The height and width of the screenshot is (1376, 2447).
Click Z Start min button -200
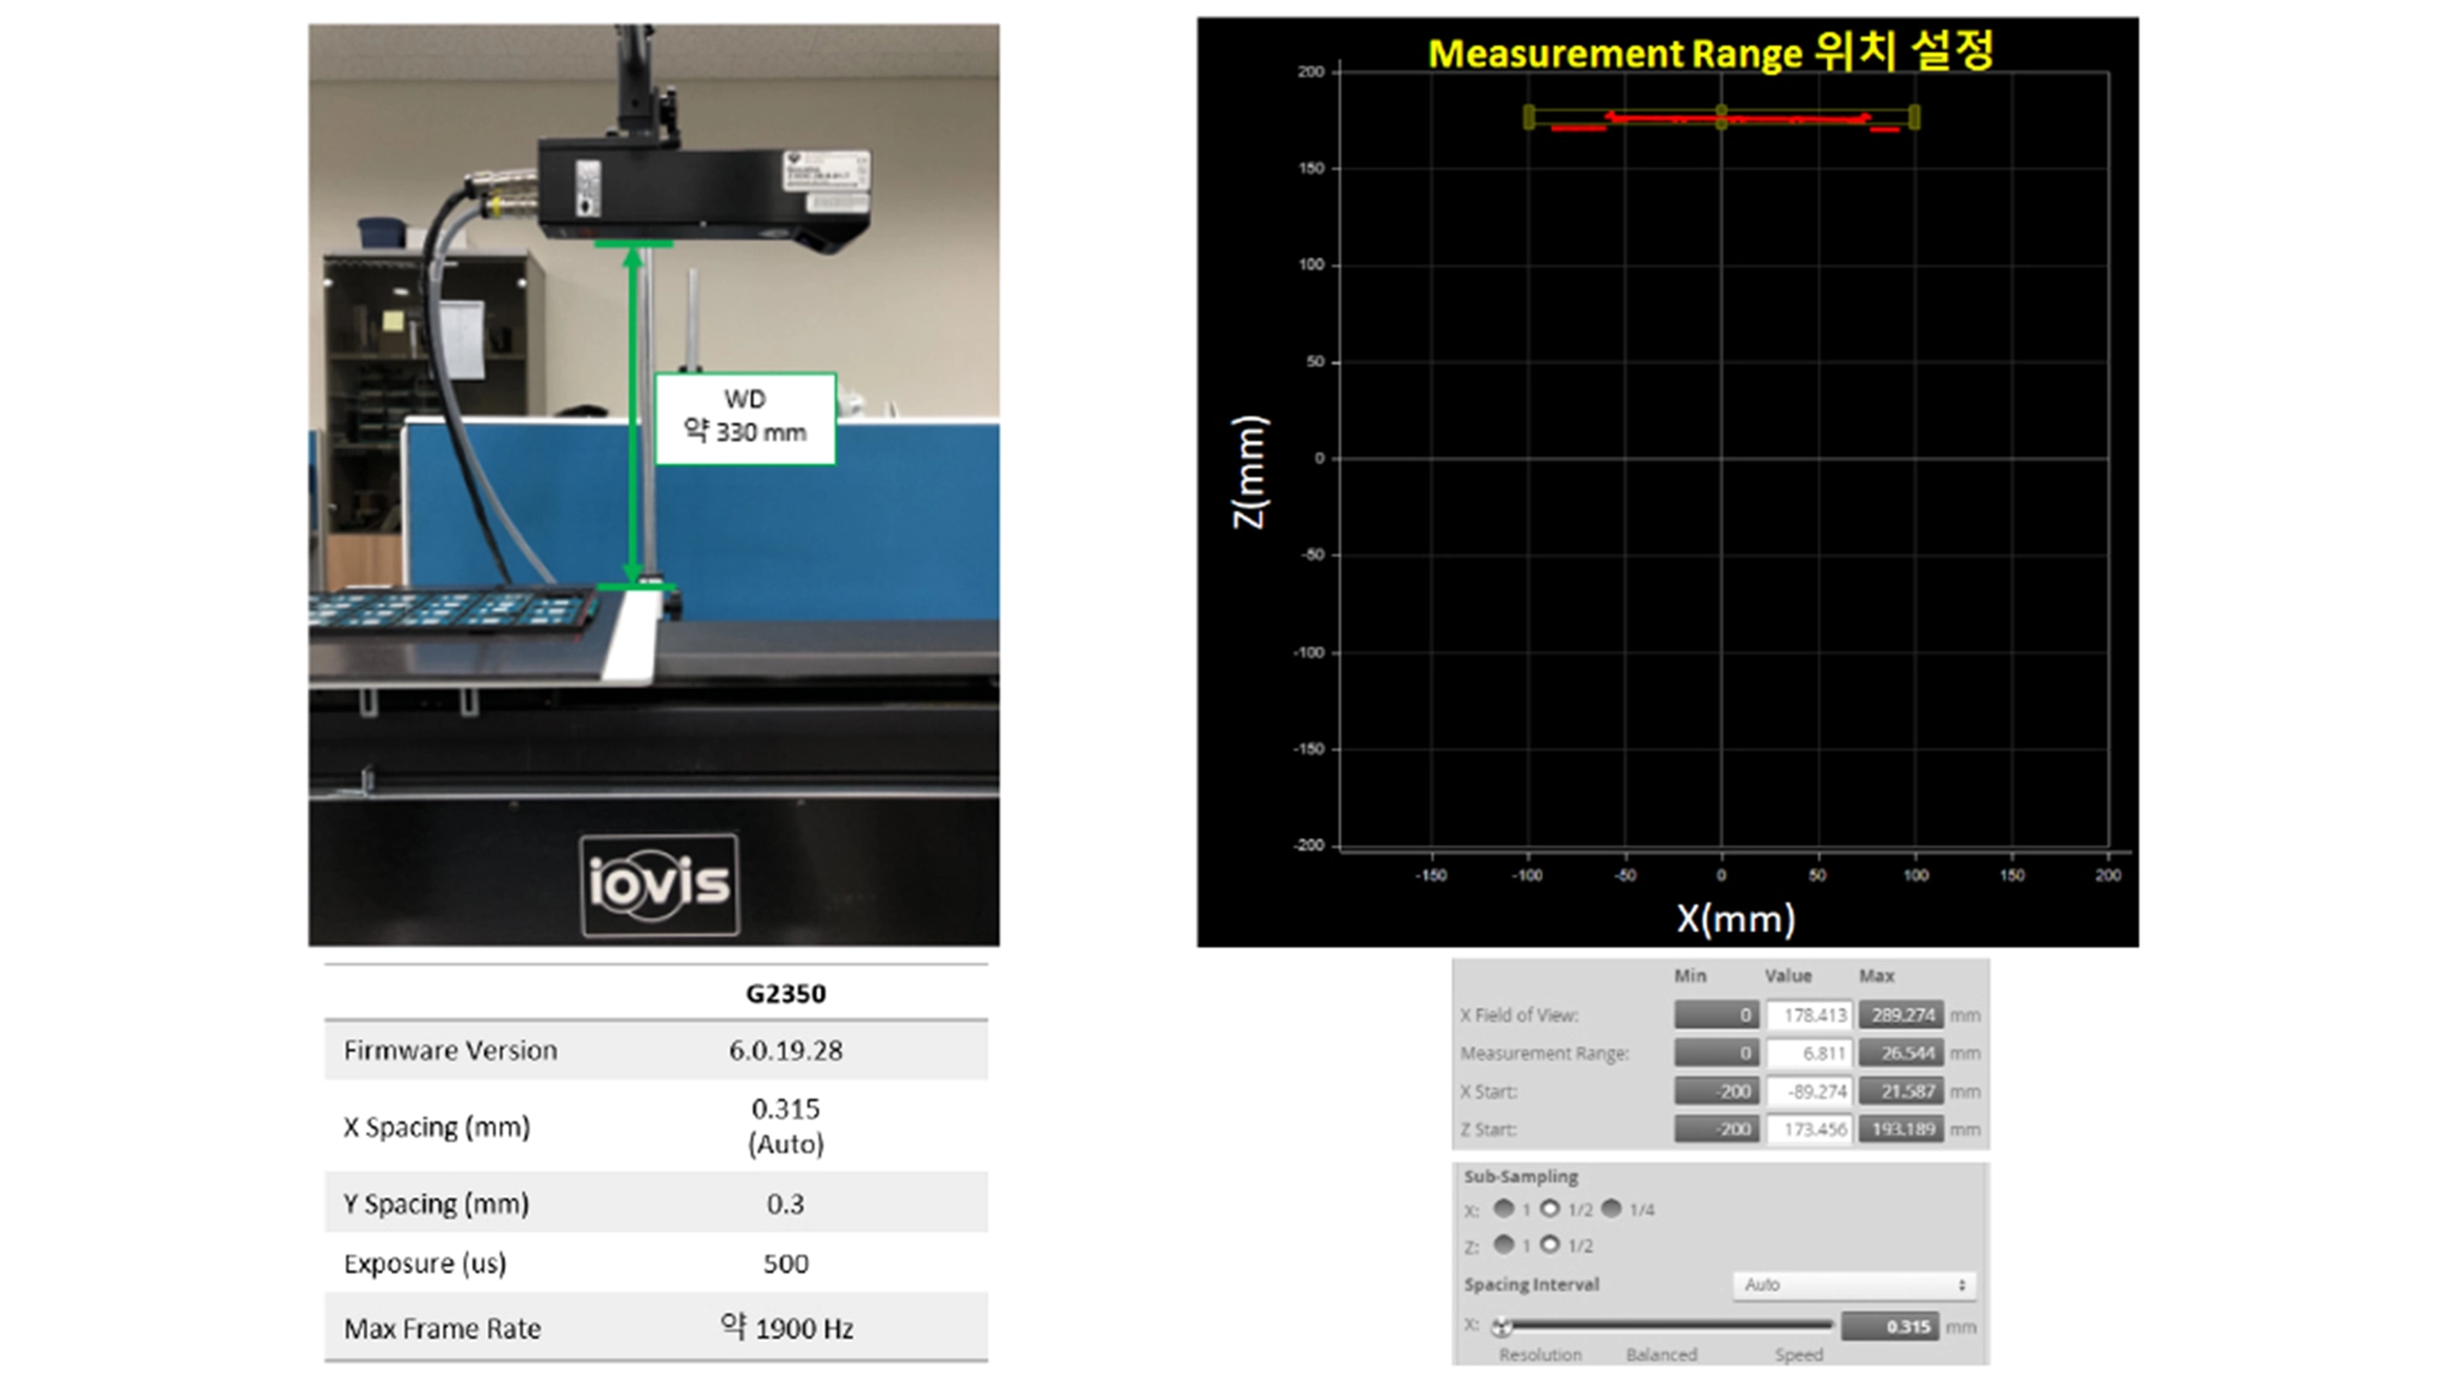[x=1717, y=1129]
